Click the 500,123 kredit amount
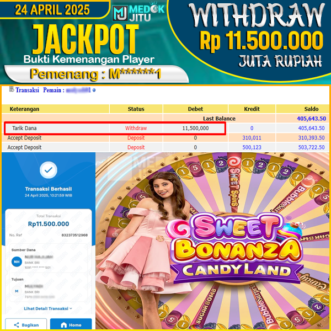Image resolution: width=331 pixels, height=331 pixels. coord(252,147)
